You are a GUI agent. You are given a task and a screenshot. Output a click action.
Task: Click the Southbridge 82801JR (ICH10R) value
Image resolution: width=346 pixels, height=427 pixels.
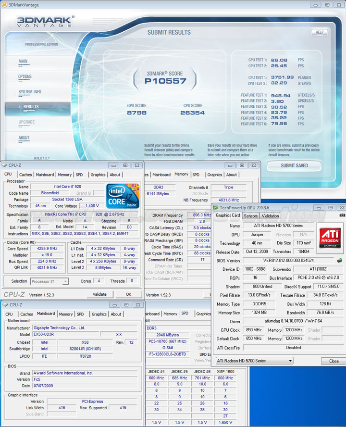pyautogui.click(x=85, y=349)
